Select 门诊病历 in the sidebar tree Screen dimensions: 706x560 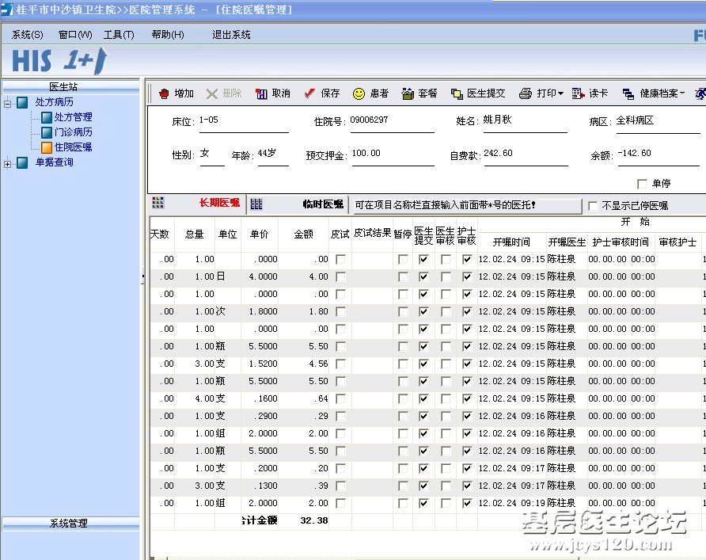point(73,132)
